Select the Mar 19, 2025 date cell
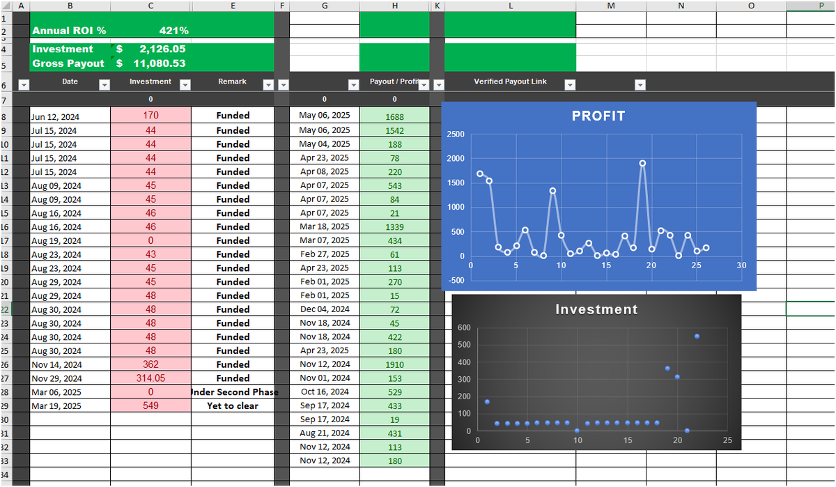The width and height of the screenshot is (836, 487). click(x=70, y=405)
